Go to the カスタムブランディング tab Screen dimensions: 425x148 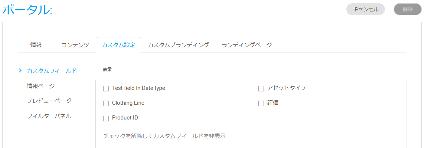[x=178, y=45]
